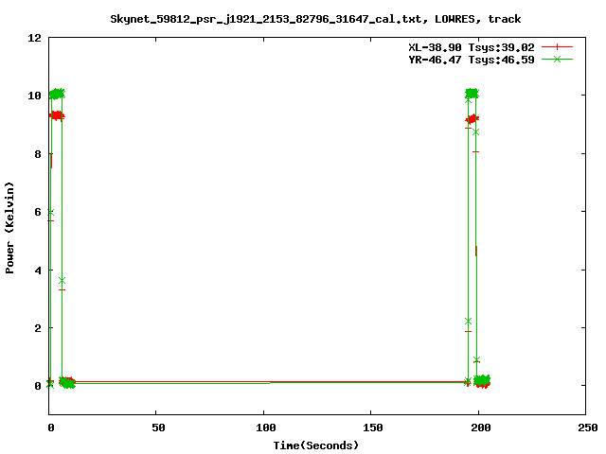This screenshot has width=606, height=454.
Task: Click the green X marker near 2.2 K at 195 seconds
Action: 468,322
